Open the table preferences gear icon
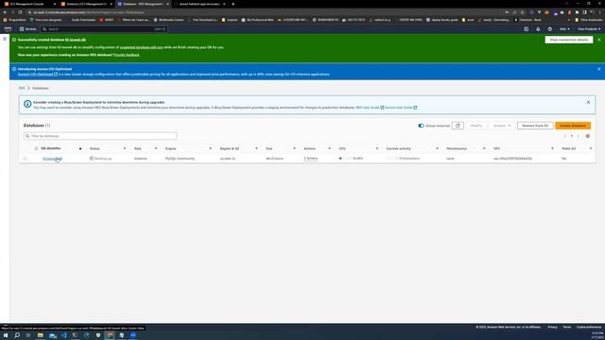This screenshot has width=605, height=340. [588, 136]
